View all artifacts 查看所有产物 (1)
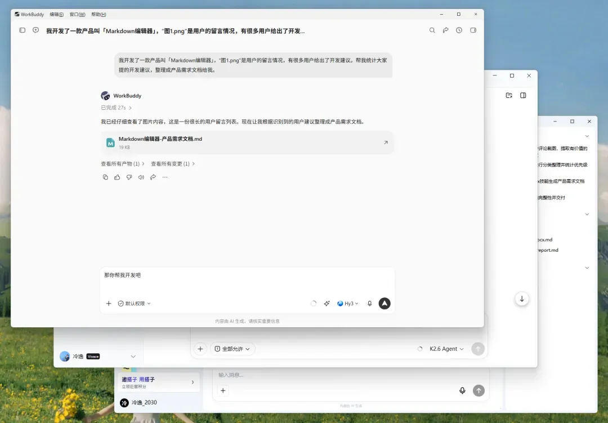Viewport: 608px width, 423px height. tap(123, 164)
